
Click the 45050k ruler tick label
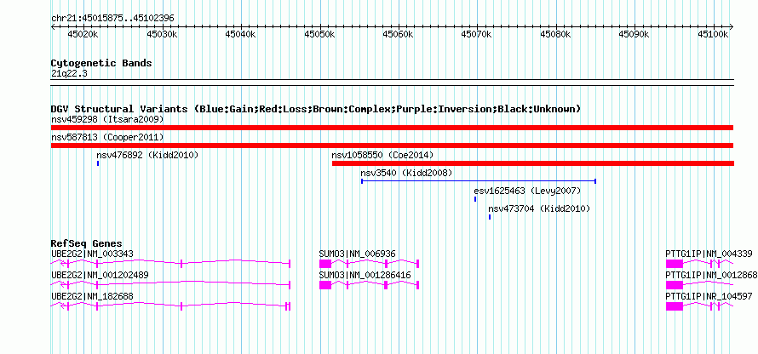319,35
